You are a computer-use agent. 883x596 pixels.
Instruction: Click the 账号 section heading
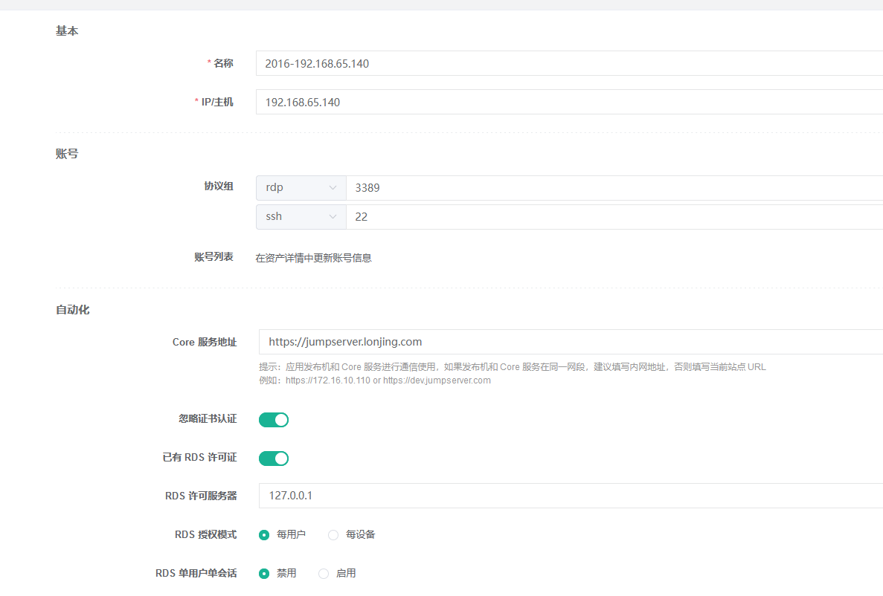click(x=67, y=153)
